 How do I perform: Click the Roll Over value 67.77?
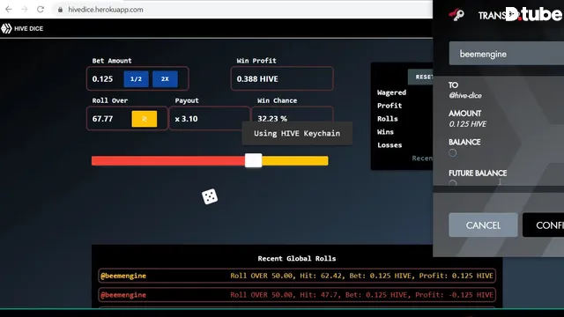(x=102, y=119)
